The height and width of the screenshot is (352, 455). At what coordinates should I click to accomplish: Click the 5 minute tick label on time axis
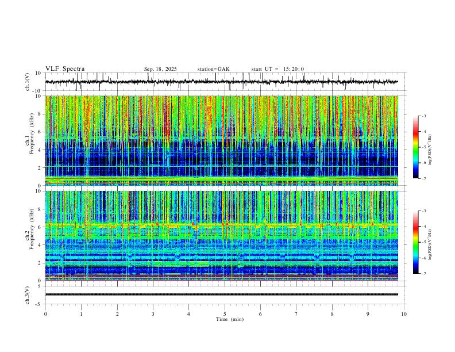(225, 314)
